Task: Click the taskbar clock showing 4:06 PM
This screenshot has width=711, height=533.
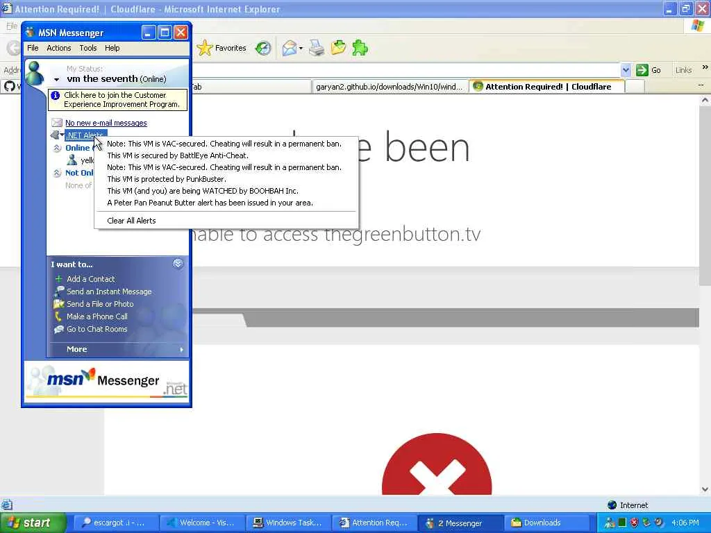Action: click(x=685, y=523)
